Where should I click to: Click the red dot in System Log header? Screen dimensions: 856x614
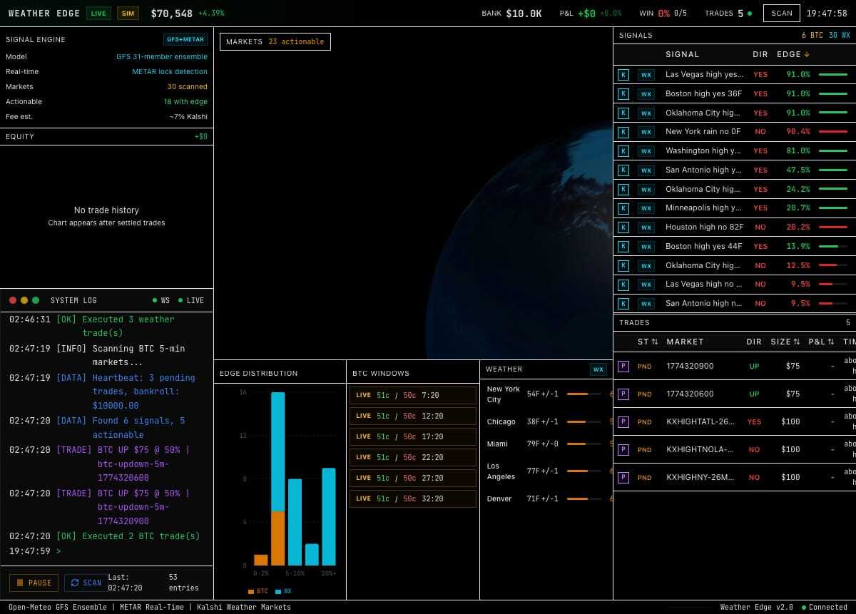click(13, 301)
